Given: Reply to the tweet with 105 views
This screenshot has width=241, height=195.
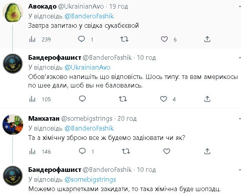Looking at the screenshot, I should 82,99.
